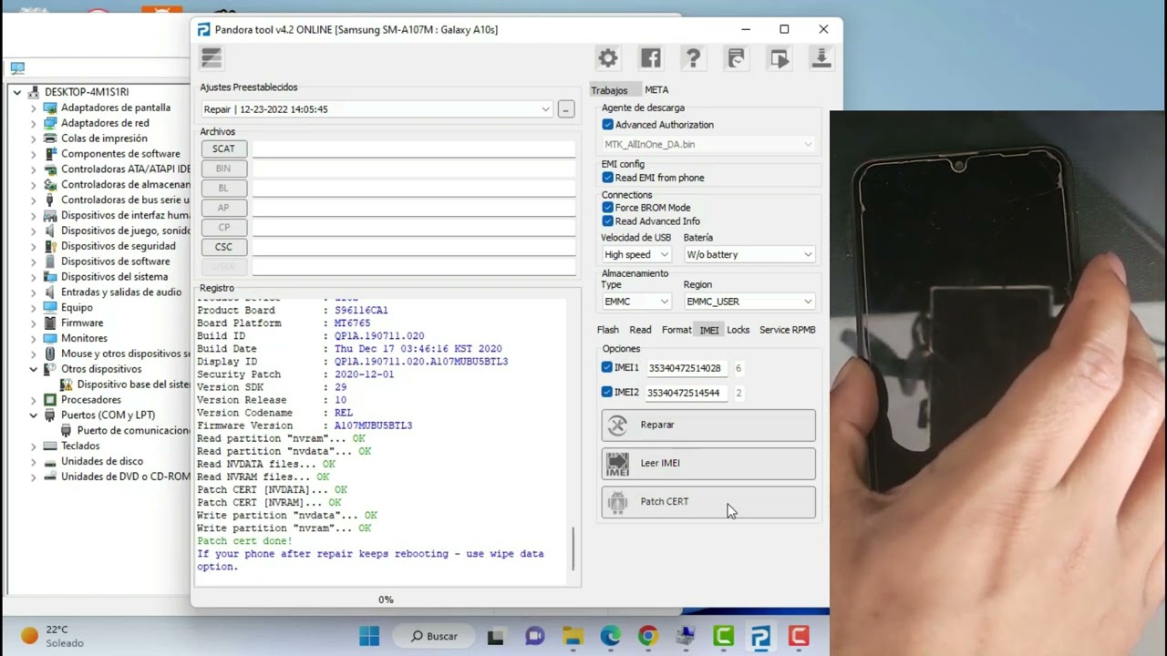Screen dimensions: 1167x656
Task: Switch to the Format tab
Action: [676, 330]
